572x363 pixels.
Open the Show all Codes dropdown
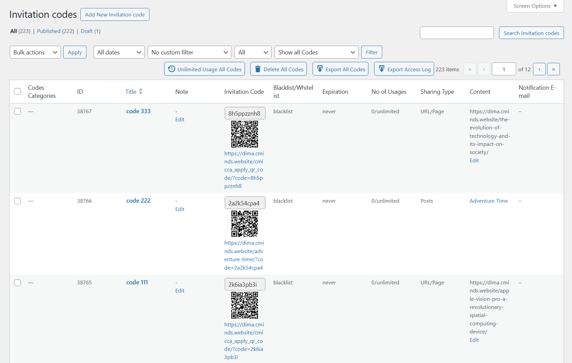click(x=317, y=52)
